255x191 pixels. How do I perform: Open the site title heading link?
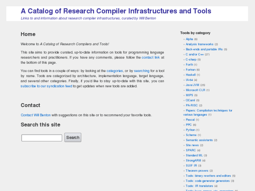coord(116,11)
